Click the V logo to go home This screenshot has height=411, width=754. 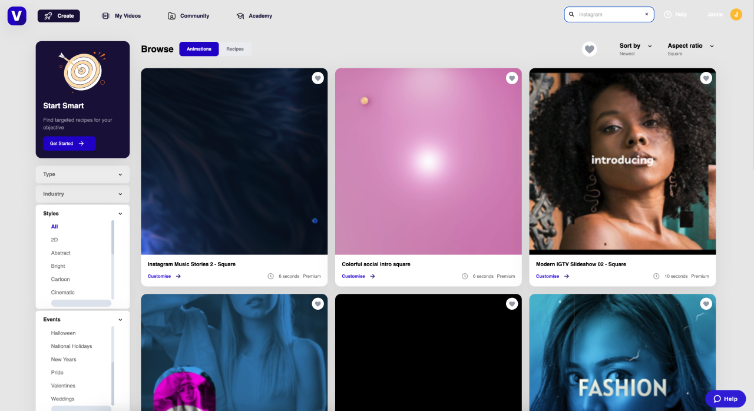[x=16, y=15]
